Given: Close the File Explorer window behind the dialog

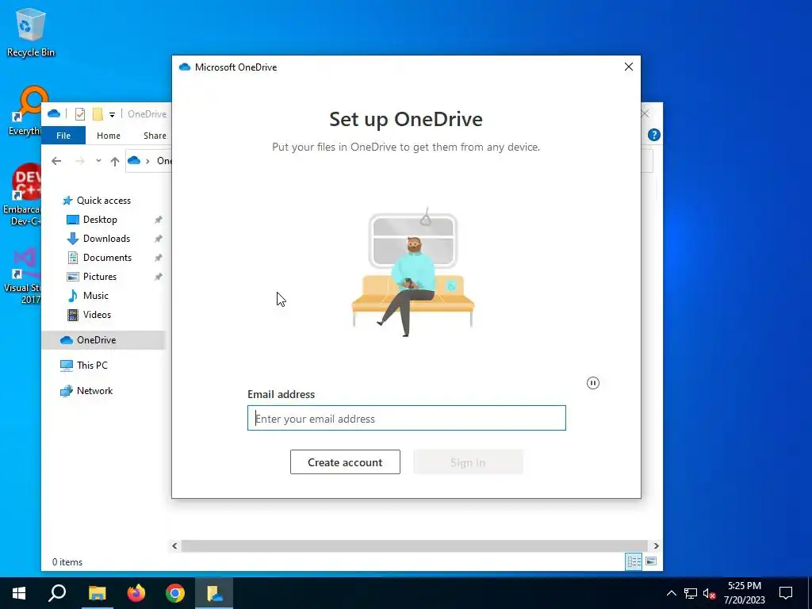Looking at the screenshot, I should click(x=645, y=113).
